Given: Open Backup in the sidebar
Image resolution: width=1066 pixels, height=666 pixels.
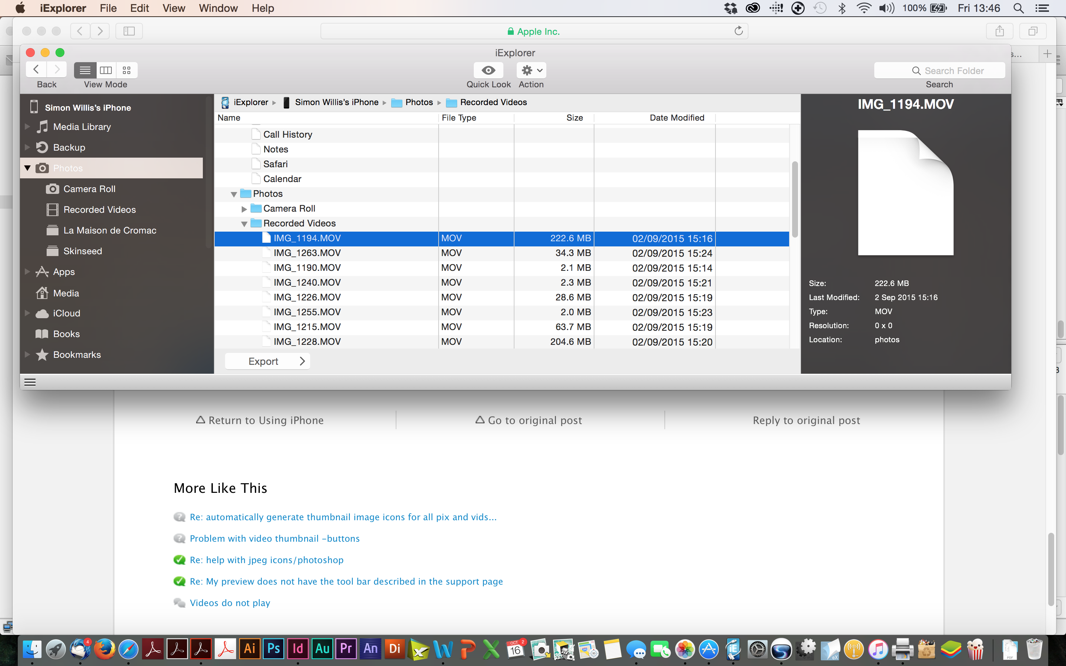Looking at the screenshot, I should [69, 148].
